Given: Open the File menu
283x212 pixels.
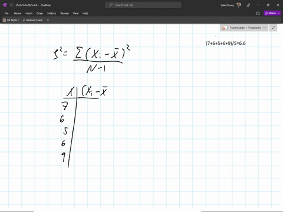Looking at the screenshot, I should coord(6,14).
